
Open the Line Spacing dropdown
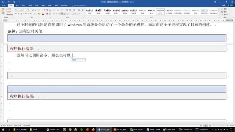click(69, 14)
